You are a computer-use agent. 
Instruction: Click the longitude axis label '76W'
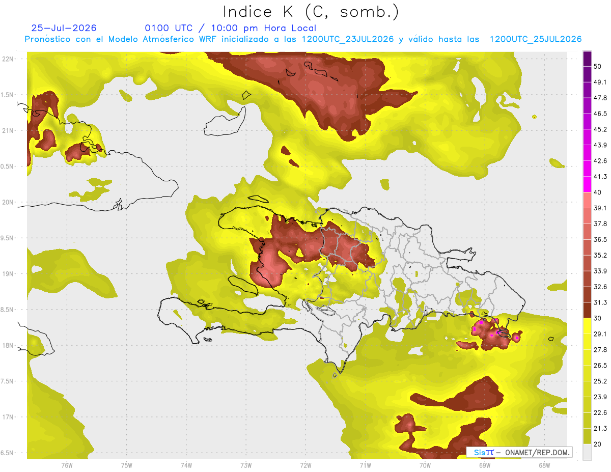pyautogui.click(x=67, y=465)
